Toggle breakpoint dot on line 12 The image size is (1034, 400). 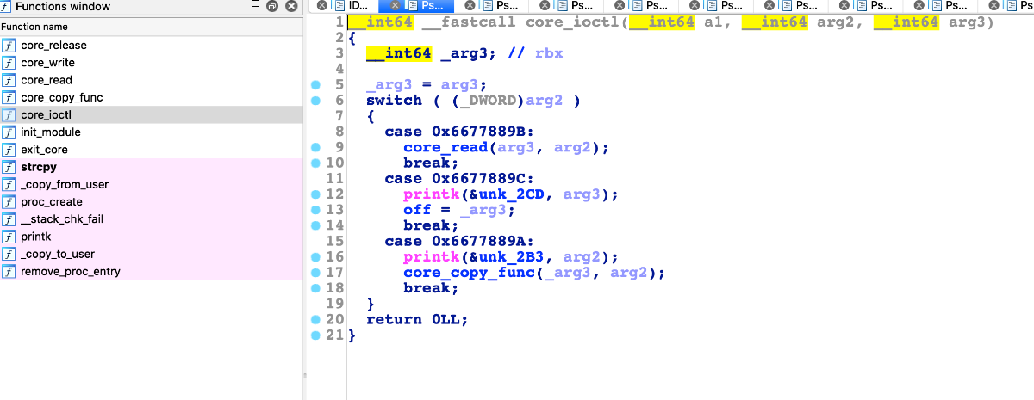click(315, 194)
